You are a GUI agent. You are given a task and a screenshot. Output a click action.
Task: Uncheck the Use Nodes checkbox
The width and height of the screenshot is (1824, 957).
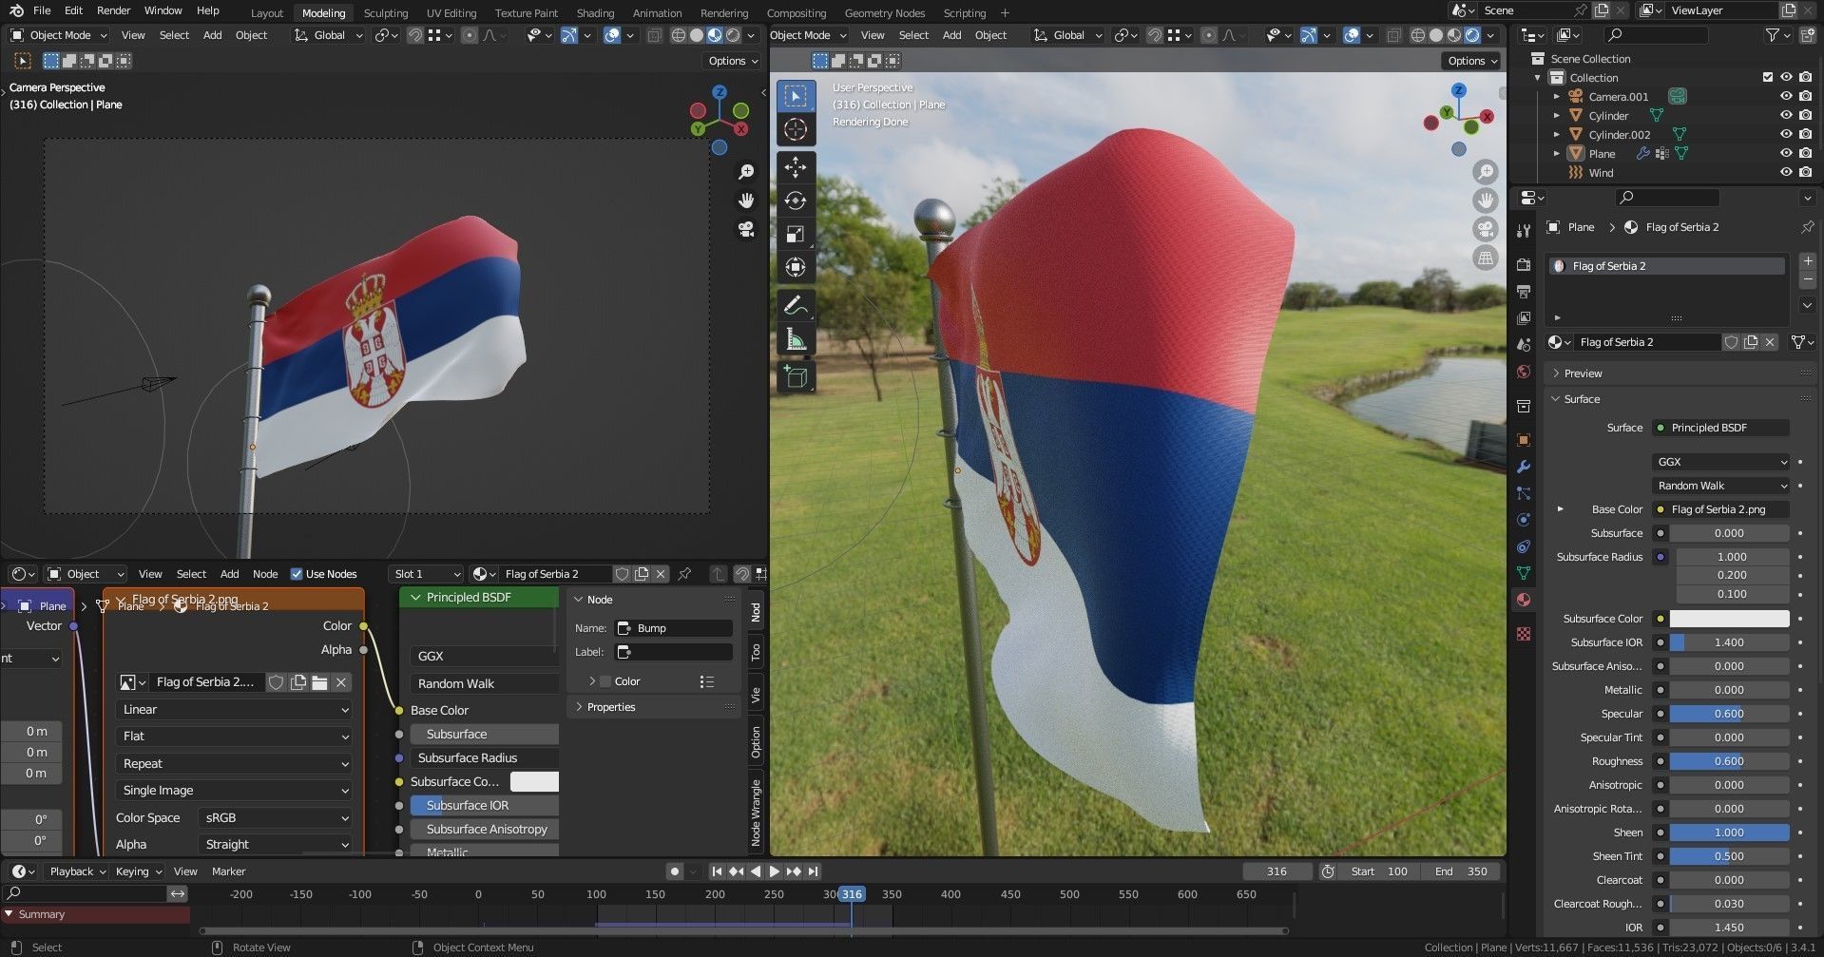click(298, 574)
